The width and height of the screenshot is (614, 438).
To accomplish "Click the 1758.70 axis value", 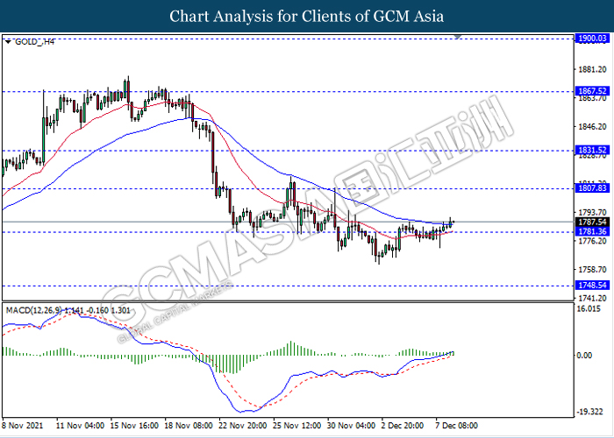I will coord(592,270).
